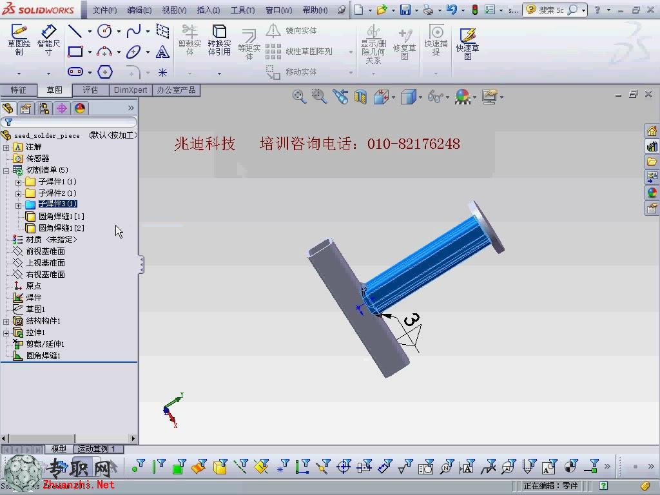Click the Save icon in the title bar

point(405,10)
